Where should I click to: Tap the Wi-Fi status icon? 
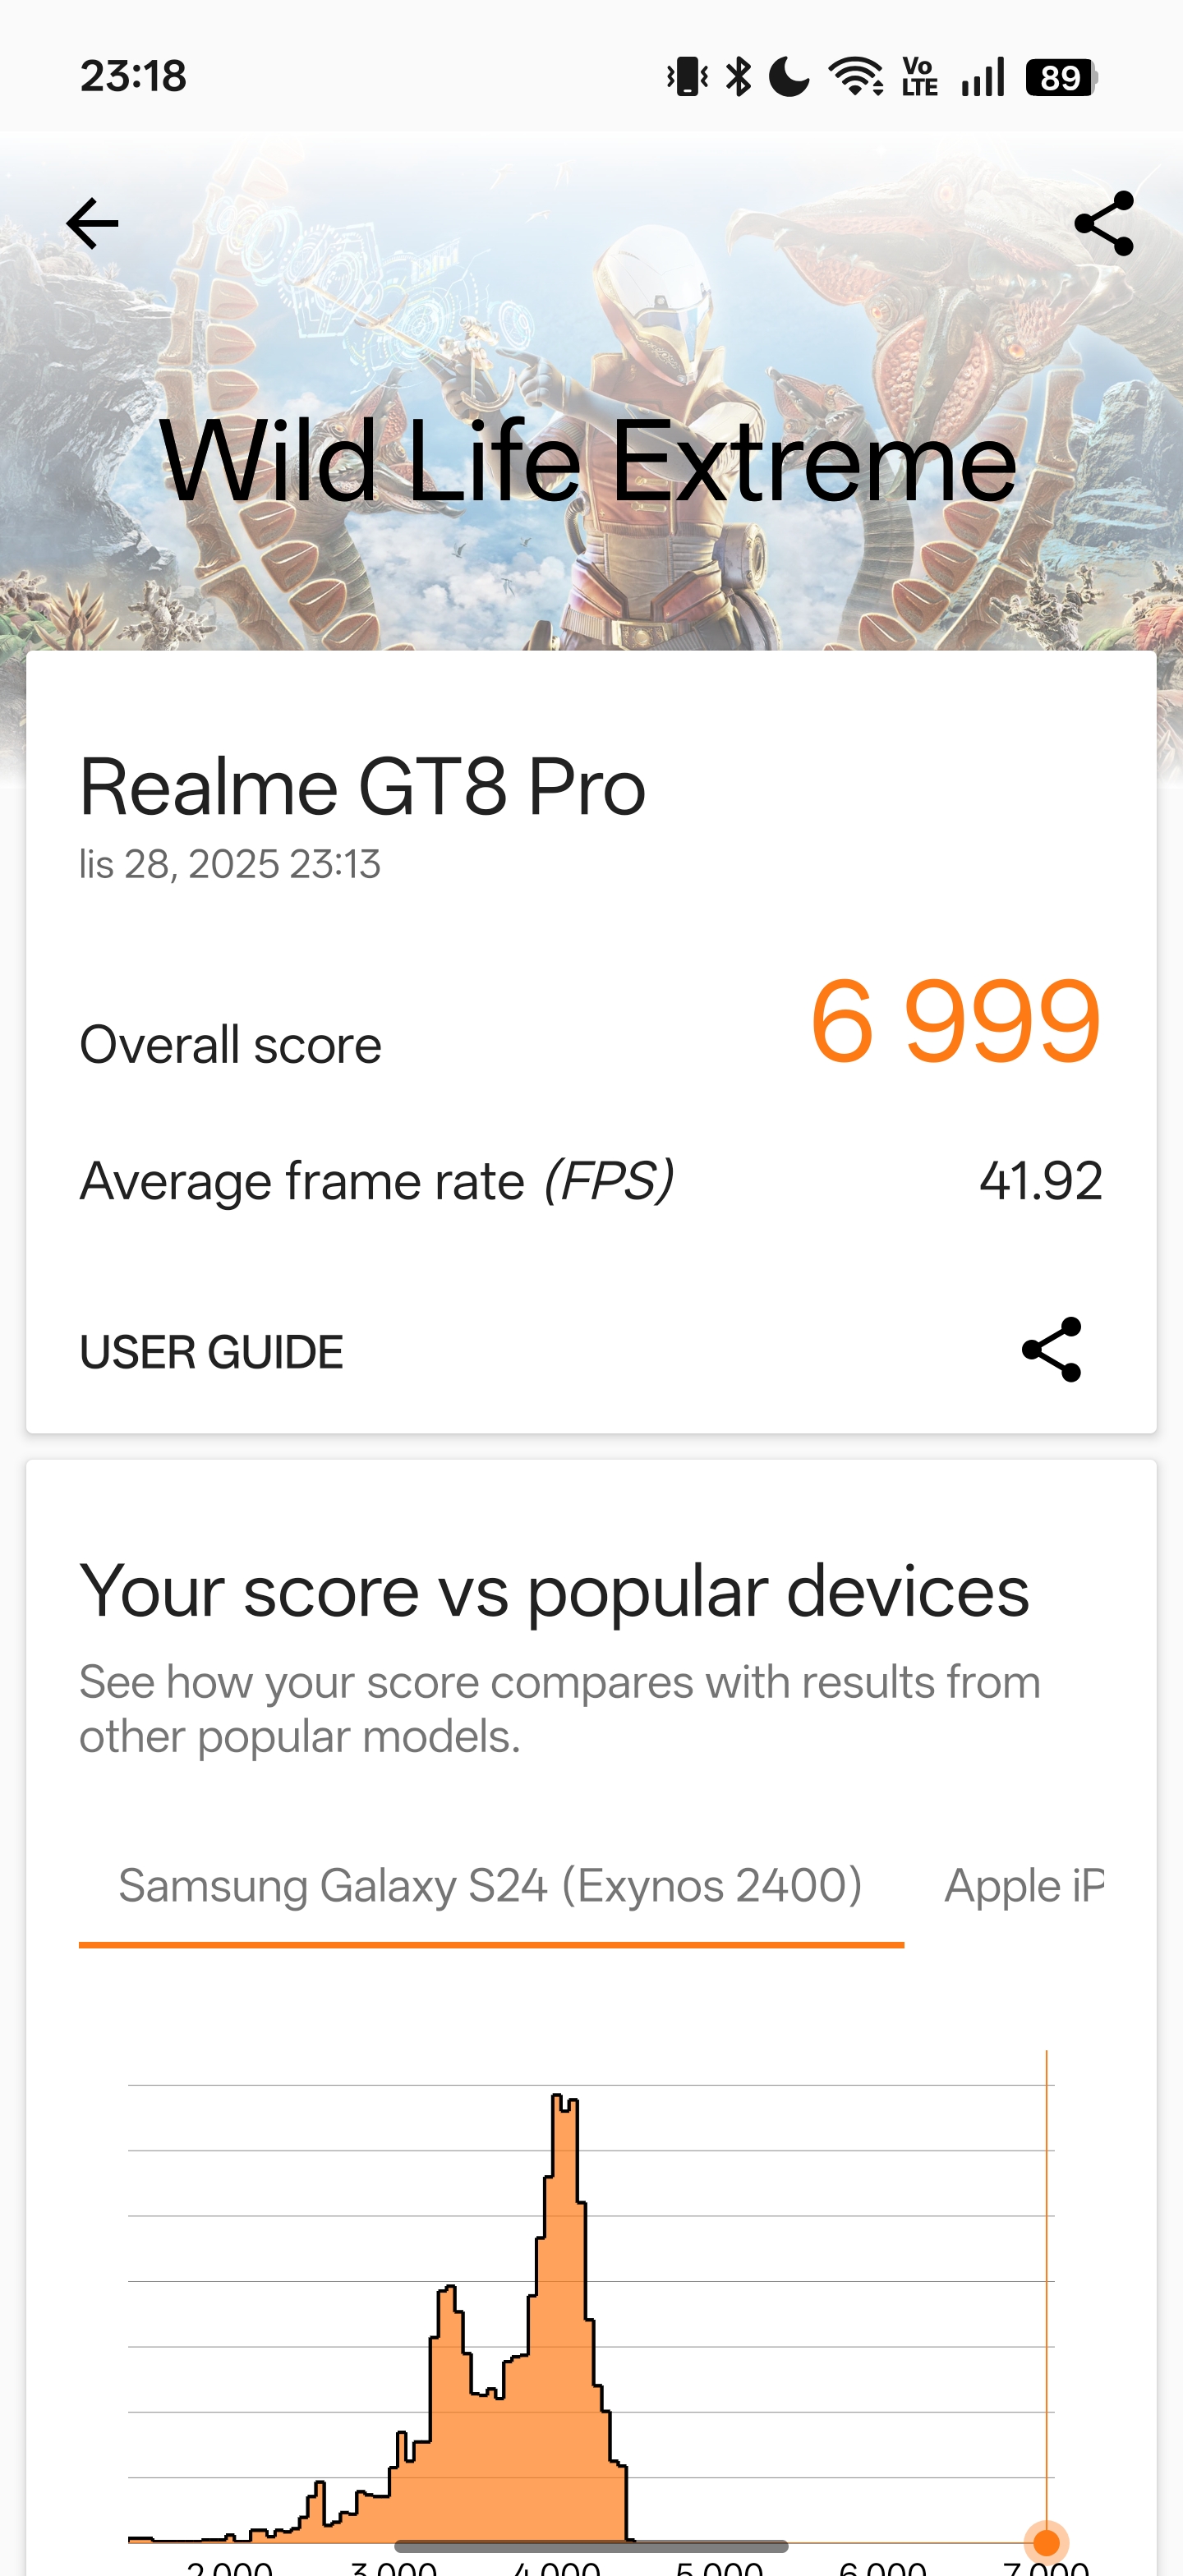[x=855, y=77]
